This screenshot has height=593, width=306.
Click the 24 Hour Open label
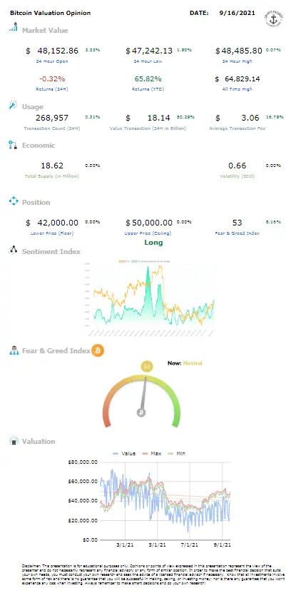pos(52,61)
